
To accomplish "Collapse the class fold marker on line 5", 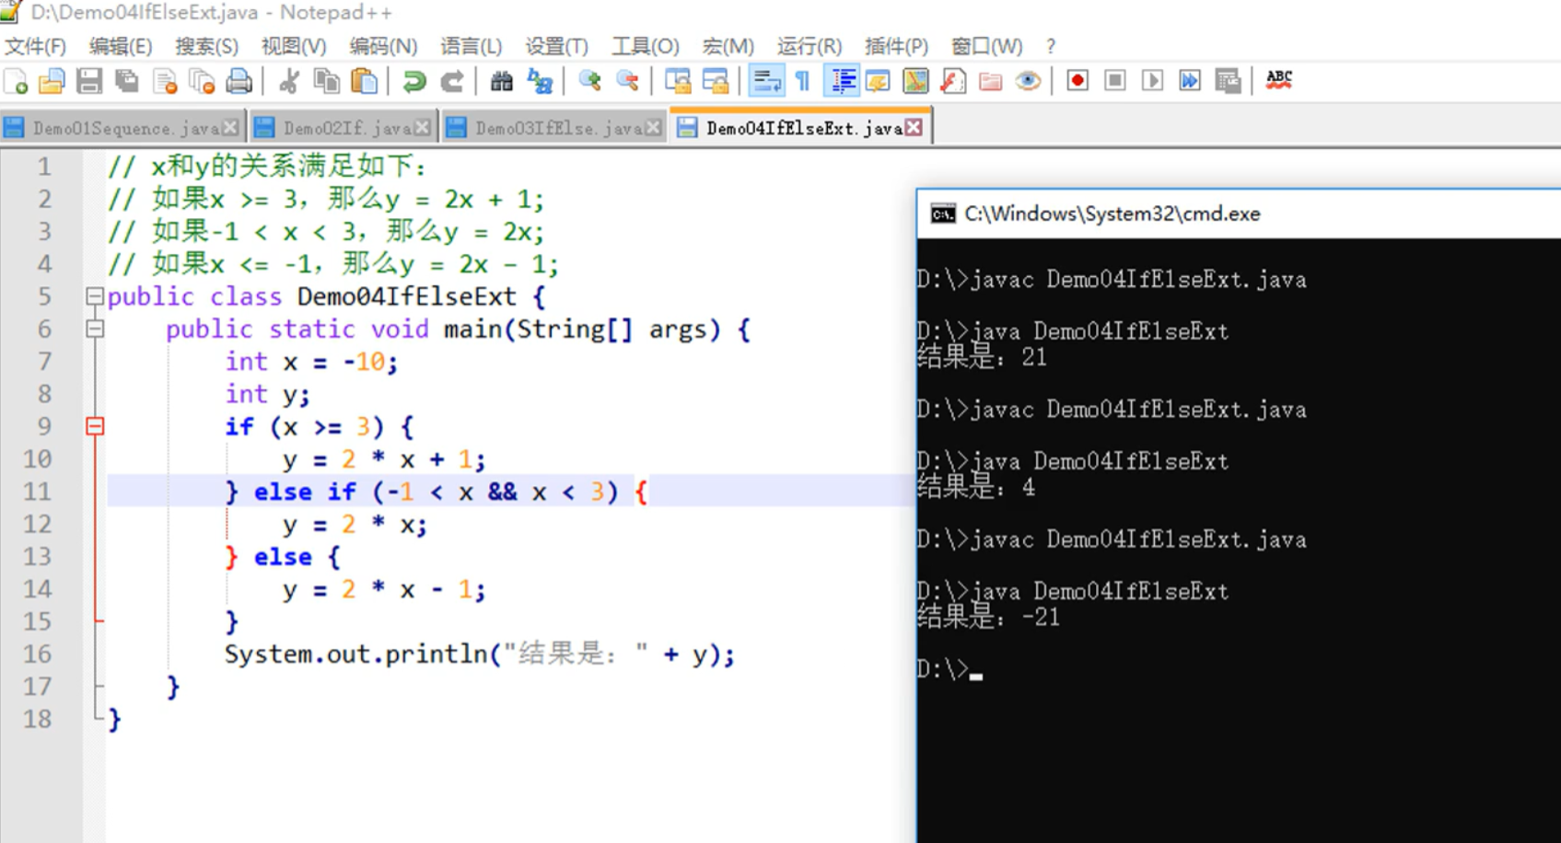I will pos(94,296).
